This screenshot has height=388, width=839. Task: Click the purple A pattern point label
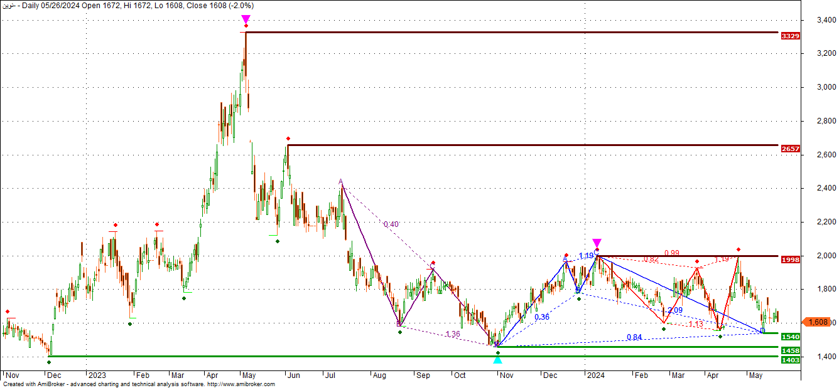coord(340,182)
